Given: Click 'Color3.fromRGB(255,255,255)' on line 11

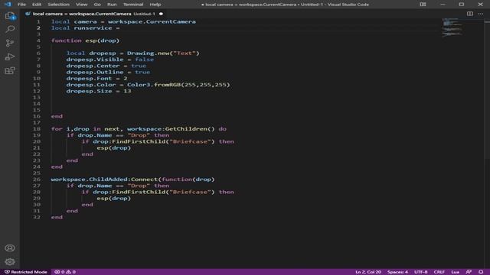Looking at the screenshot, I should (178, 85).
